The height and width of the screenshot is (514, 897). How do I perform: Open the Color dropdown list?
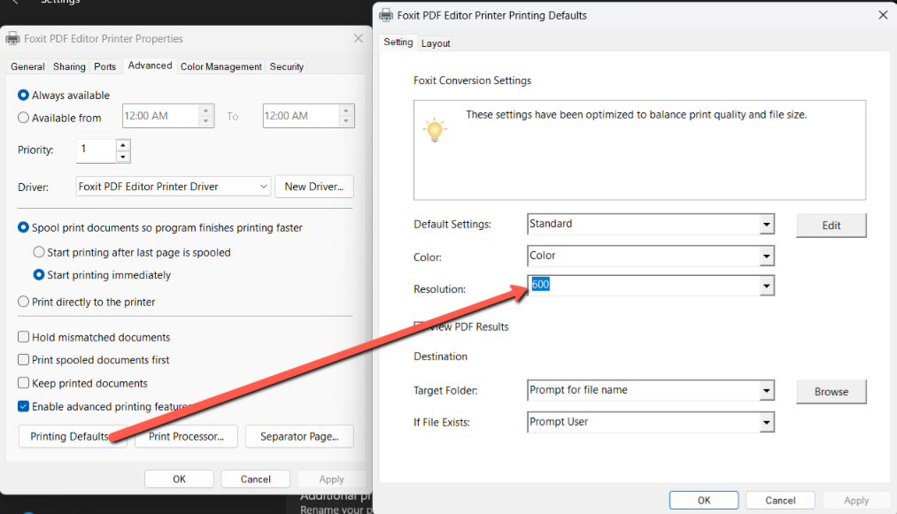tap(766, 257)
